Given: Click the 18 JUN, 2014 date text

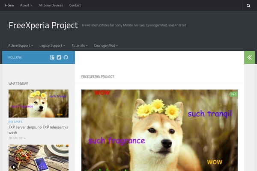Looking at the screenshot, I should tap(17, 138).
